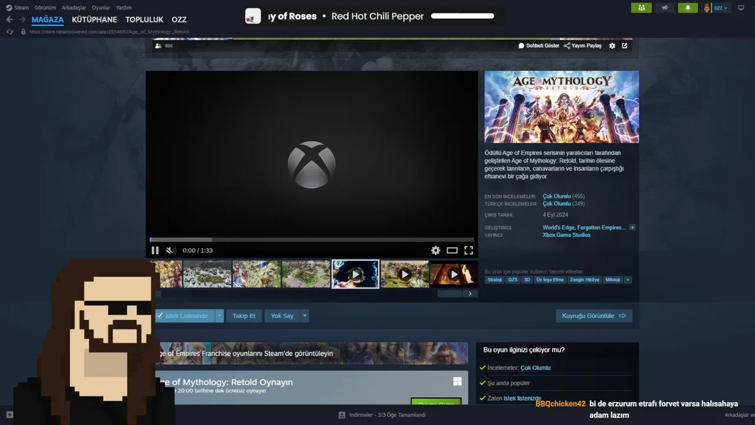Click the add content icon in bottom bar
755x425 pixels.
click(9, 415)
